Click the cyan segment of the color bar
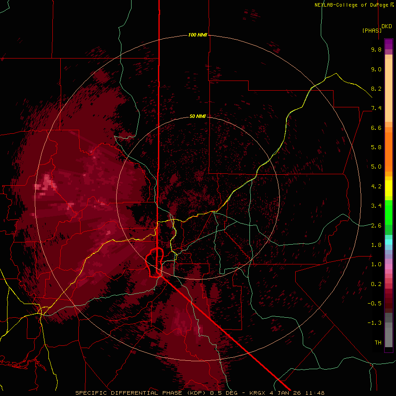Screen dimensions: 396x396 coord(389,242)
